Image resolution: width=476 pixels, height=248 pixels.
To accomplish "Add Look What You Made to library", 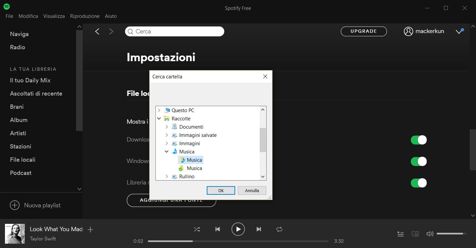I will [x=90, y=229].
